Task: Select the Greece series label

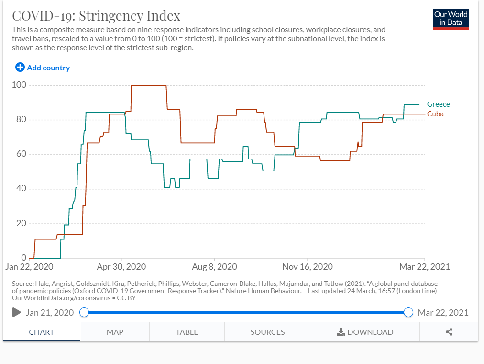Action: click(x=438, y=104)
